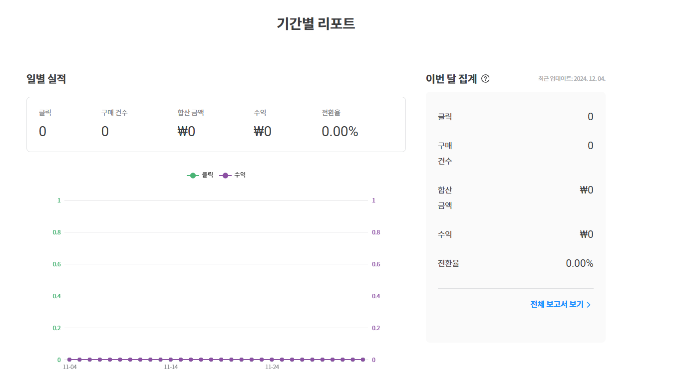Click the purple 수익 legend marker icon
The width and height of the screenshot is (678, 392).
click(x=225, y=175)
